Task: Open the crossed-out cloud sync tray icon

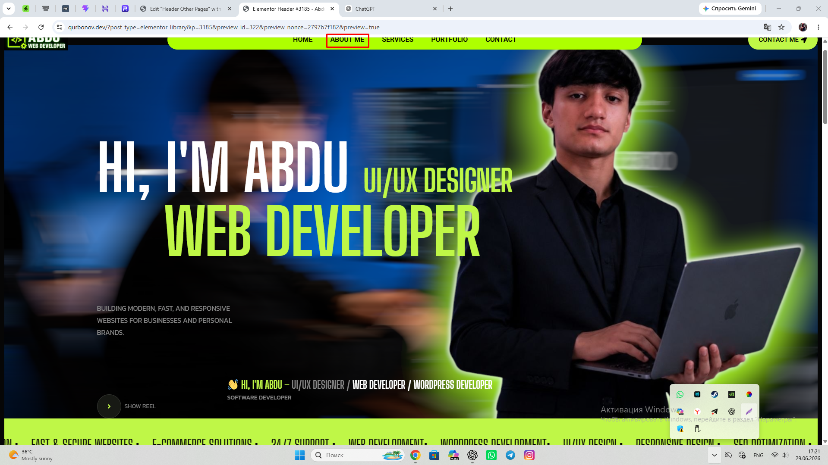Action: [728, 455]
